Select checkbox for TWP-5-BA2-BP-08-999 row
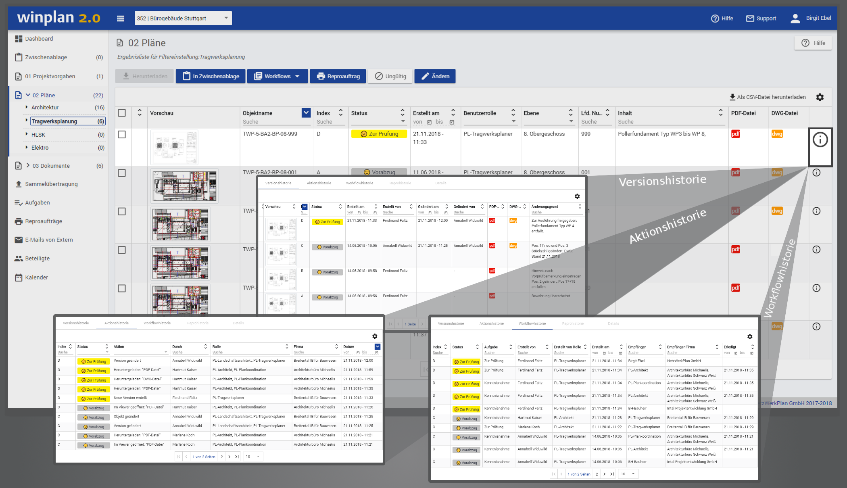847x488 pixels. (x=122, y=134)
